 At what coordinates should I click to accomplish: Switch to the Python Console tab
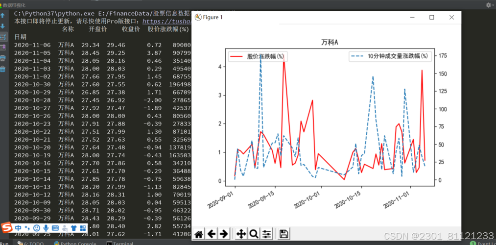point(75,244)
